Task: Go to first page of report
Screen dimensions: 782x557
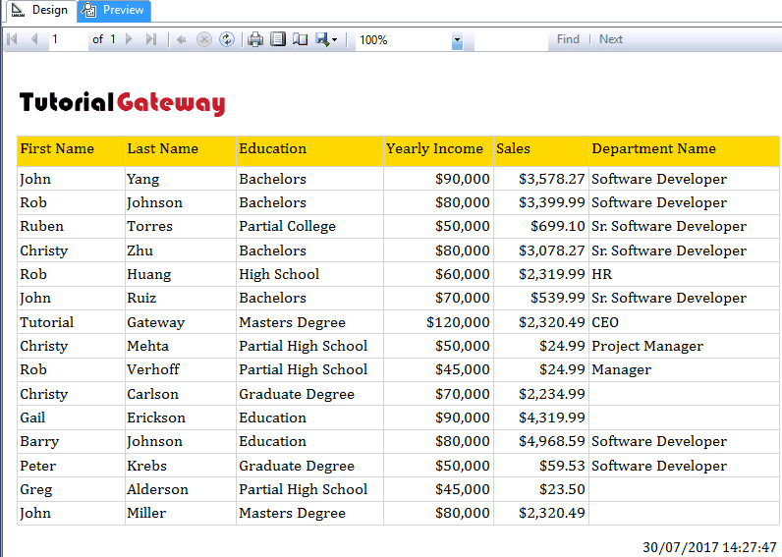Action: click(13, 39)
